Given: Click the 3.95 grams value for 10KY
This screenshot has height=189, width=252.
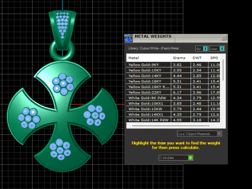Looking at the screenshot, I should click(177, 70).
